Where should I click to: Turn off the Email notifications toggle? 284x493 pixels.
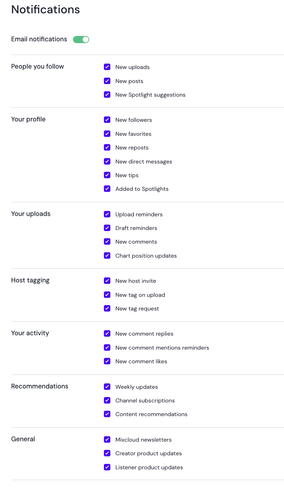81,40
